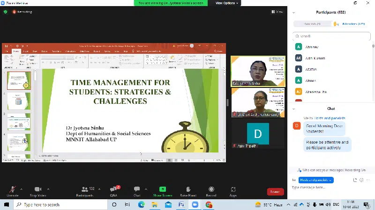This screenshot has height=210, width=375.
Task: Collapse the Chat panel with its chevron
Action: tap(294, 109)
